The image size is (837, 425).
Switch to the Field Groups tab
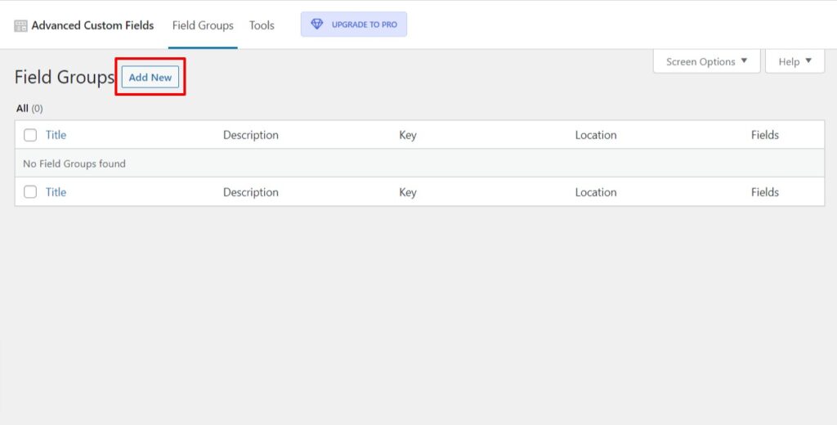click(x=203, y=25)
